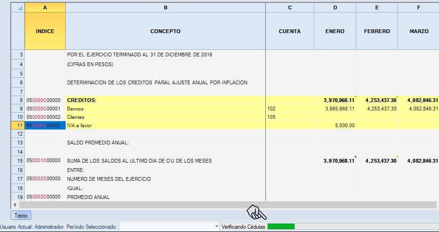Screen dimensions: 439x232
Task: Click the horizontal scrollbar left arrow
Action: (x=15, y=205)
